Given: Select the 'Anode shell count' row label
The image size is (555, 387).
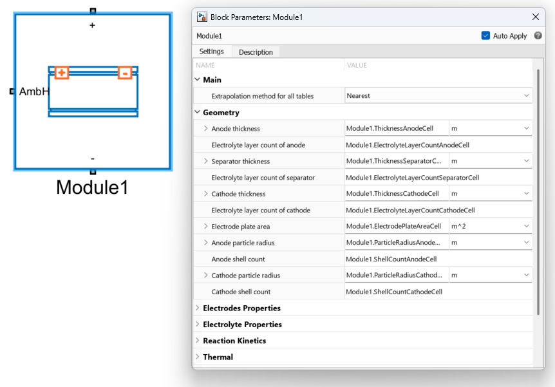Looking at the screenshot, I should coord(238,259).
